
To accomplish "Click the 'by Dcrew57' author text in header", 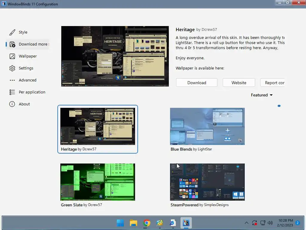I will coord(206,30).
